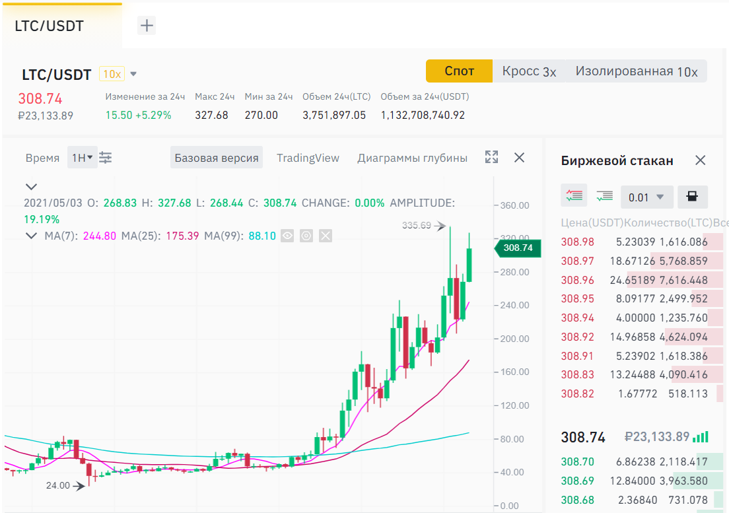Select the Спот trading button
Screen dimensions: 729x513
click(459, 71)
